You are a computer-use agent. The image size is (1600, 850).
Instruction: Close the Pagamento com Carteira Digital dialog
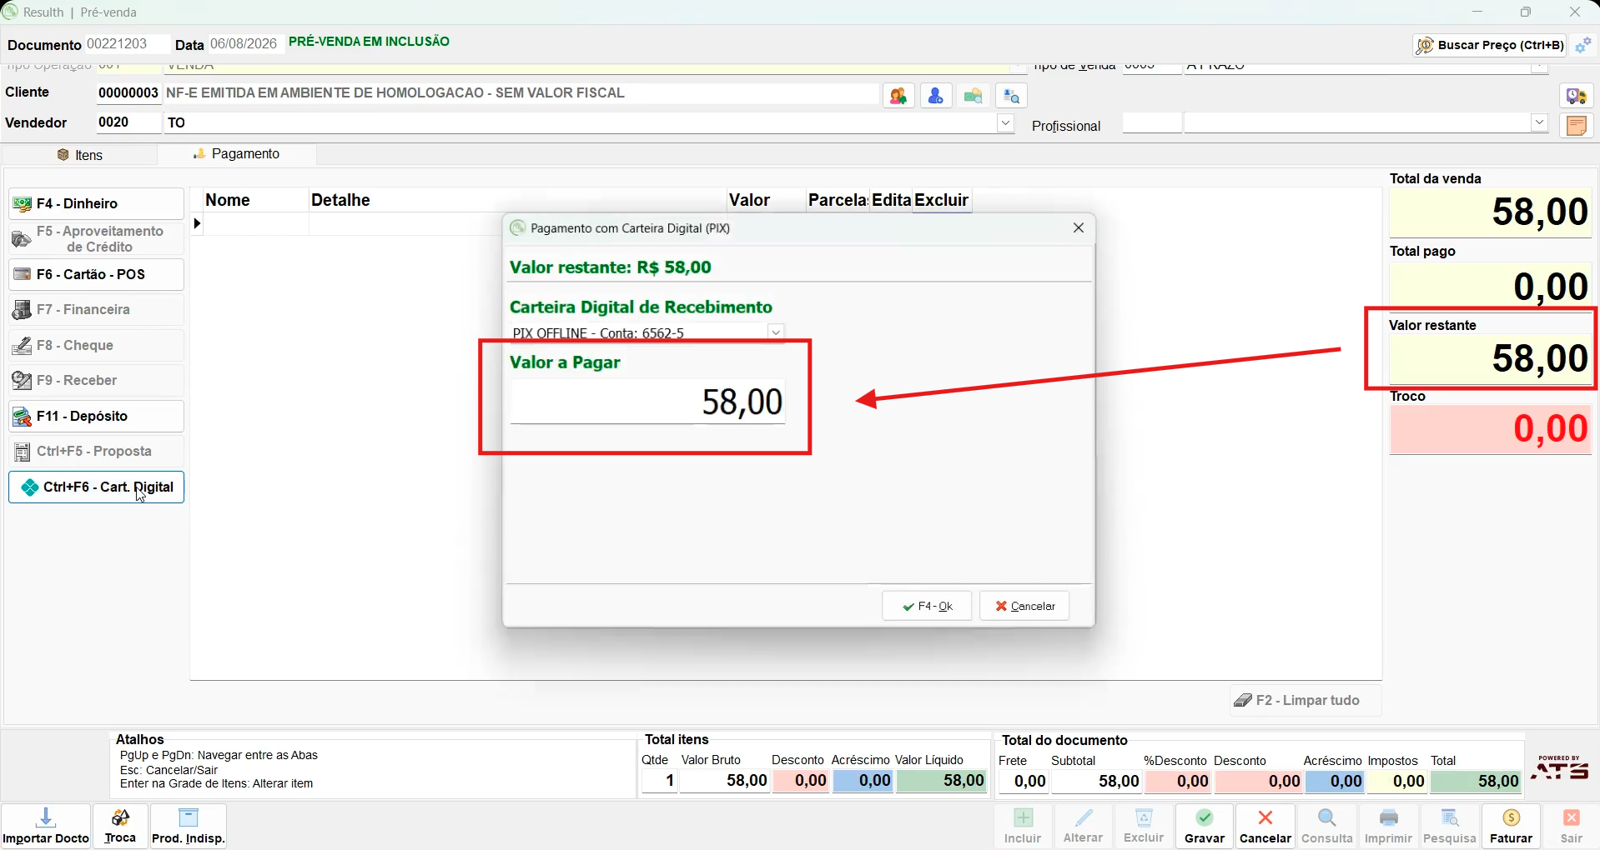coord(1078,227)
